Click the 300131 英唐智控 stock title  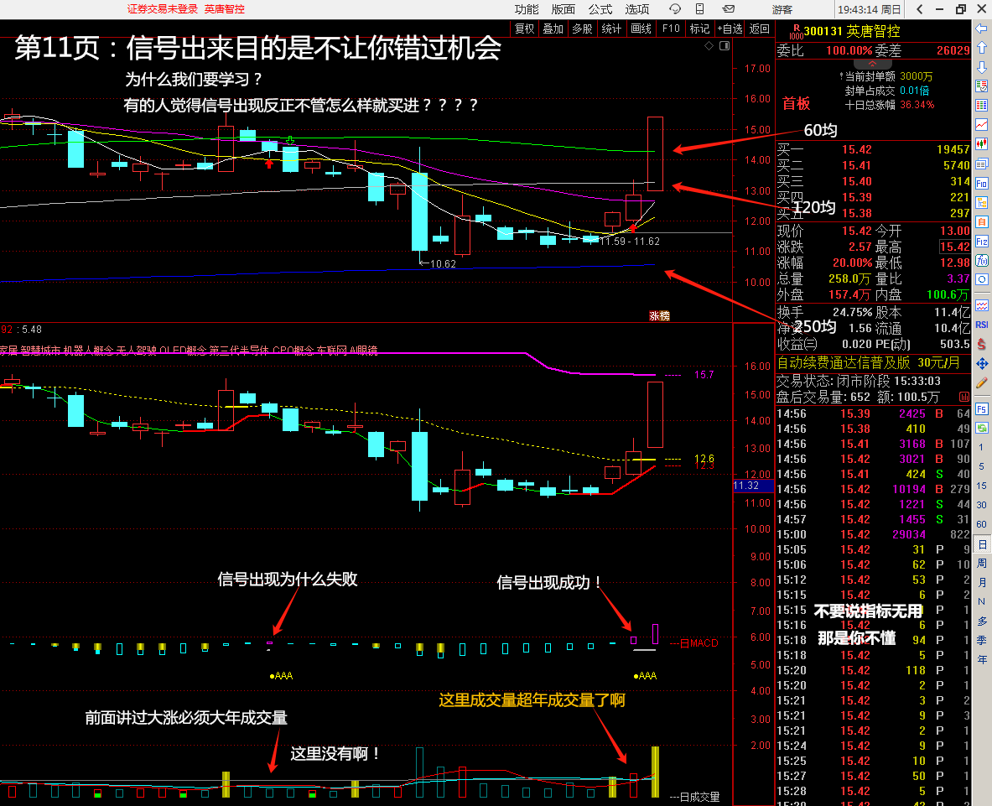(x=852, y=31)
